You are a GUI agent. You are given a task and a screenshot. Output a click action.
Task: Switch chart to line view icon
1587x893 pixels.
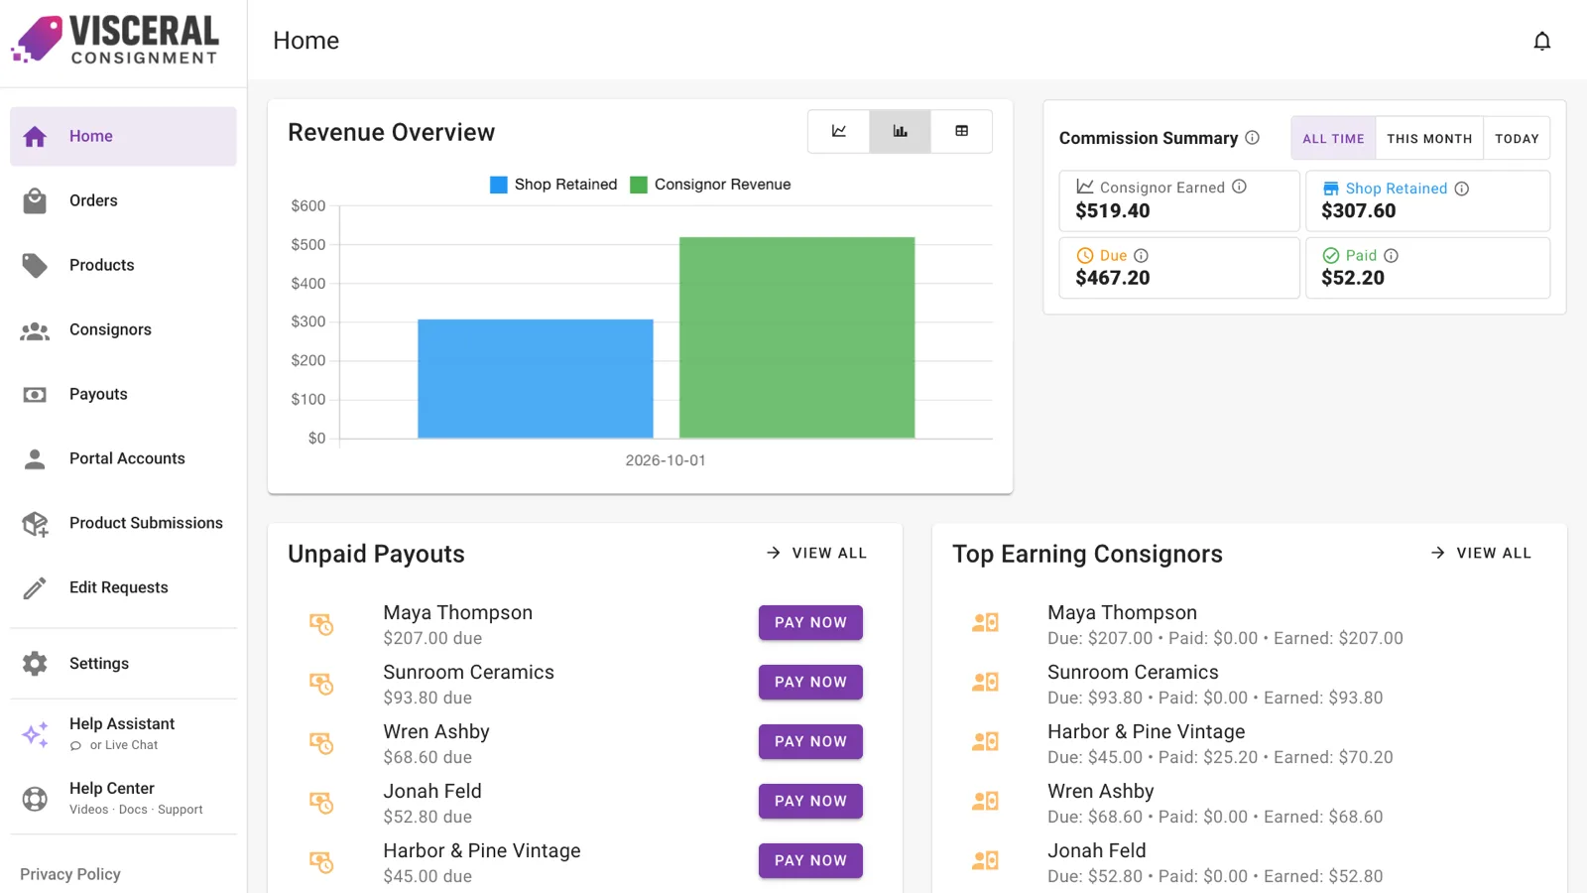point(839,131)
